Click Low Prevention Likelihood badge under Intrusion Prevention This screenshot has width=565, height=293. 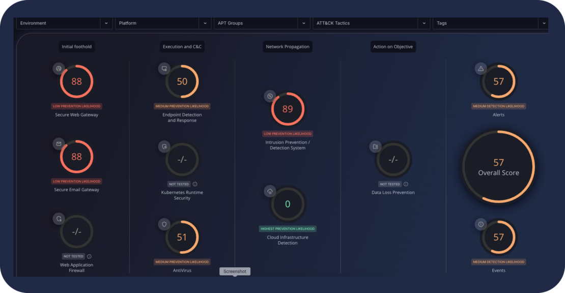tap(288, 134)
